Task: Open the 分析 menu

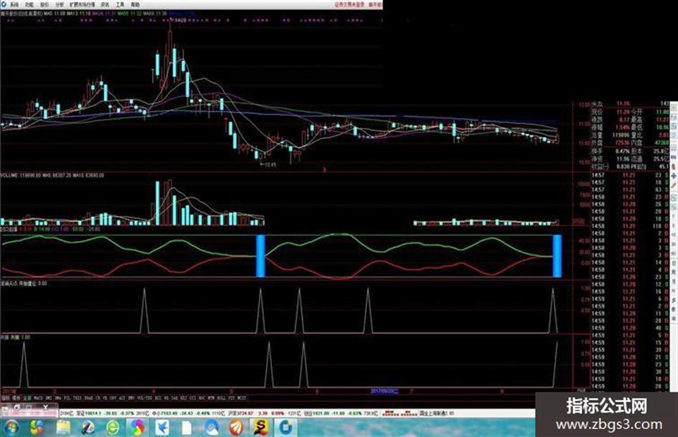Action: (x=60, y=4)
